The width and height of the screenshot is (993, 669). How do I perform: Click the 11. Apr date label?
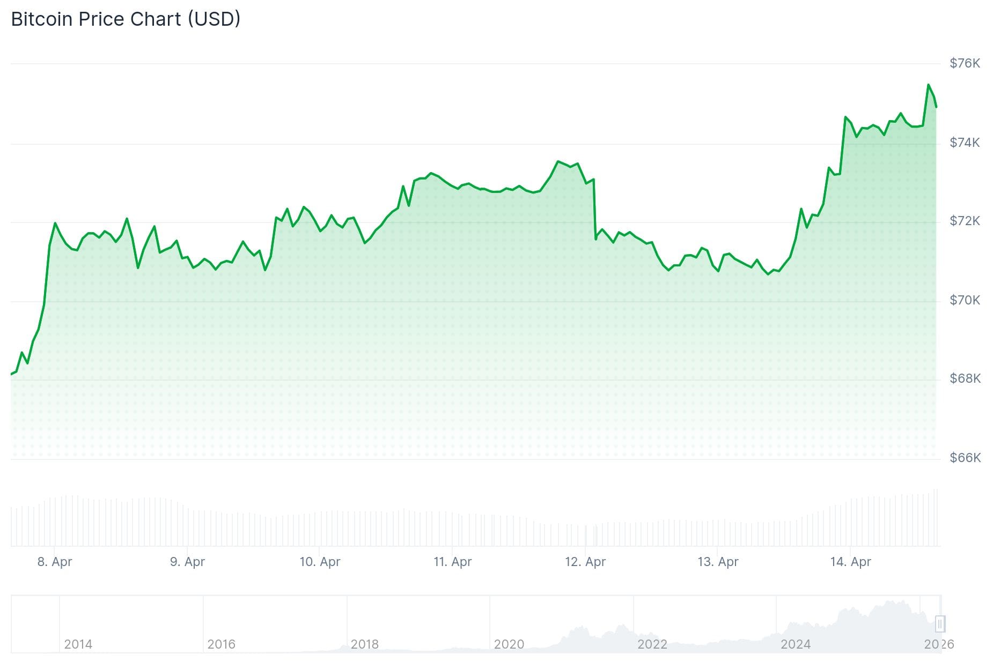(452, 562)
